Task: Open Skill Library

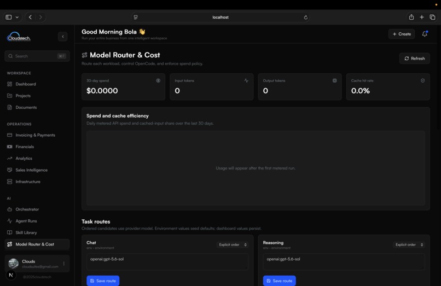Action: 37,232
